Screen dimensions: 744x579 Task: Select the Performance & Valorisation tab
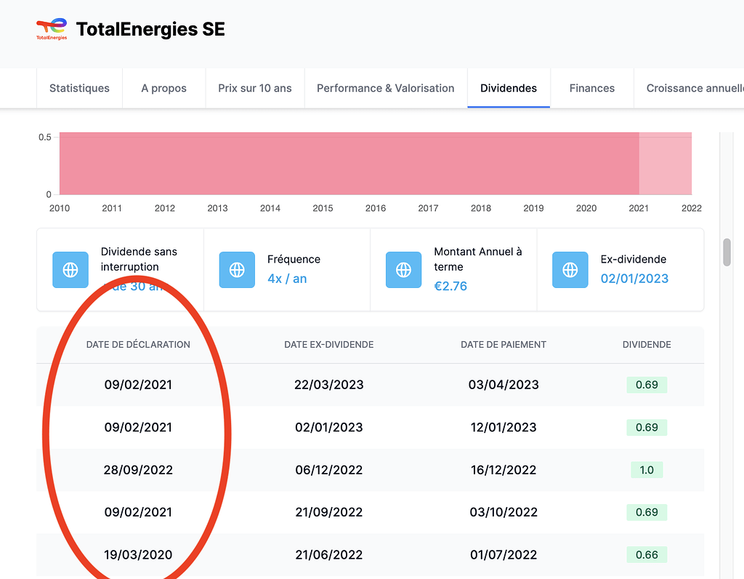[385, 88]
